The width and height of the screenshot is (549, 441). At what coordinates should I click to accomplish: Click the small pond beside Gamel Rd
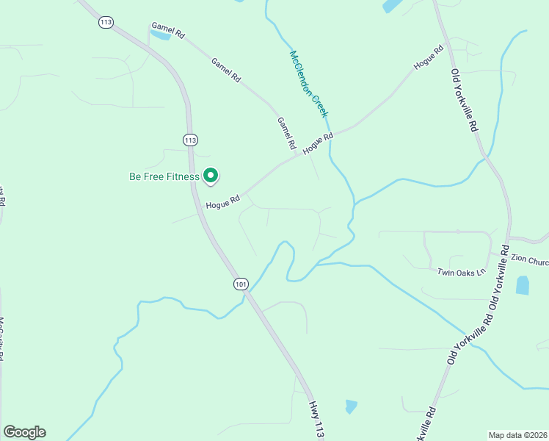tap(161, 35)
